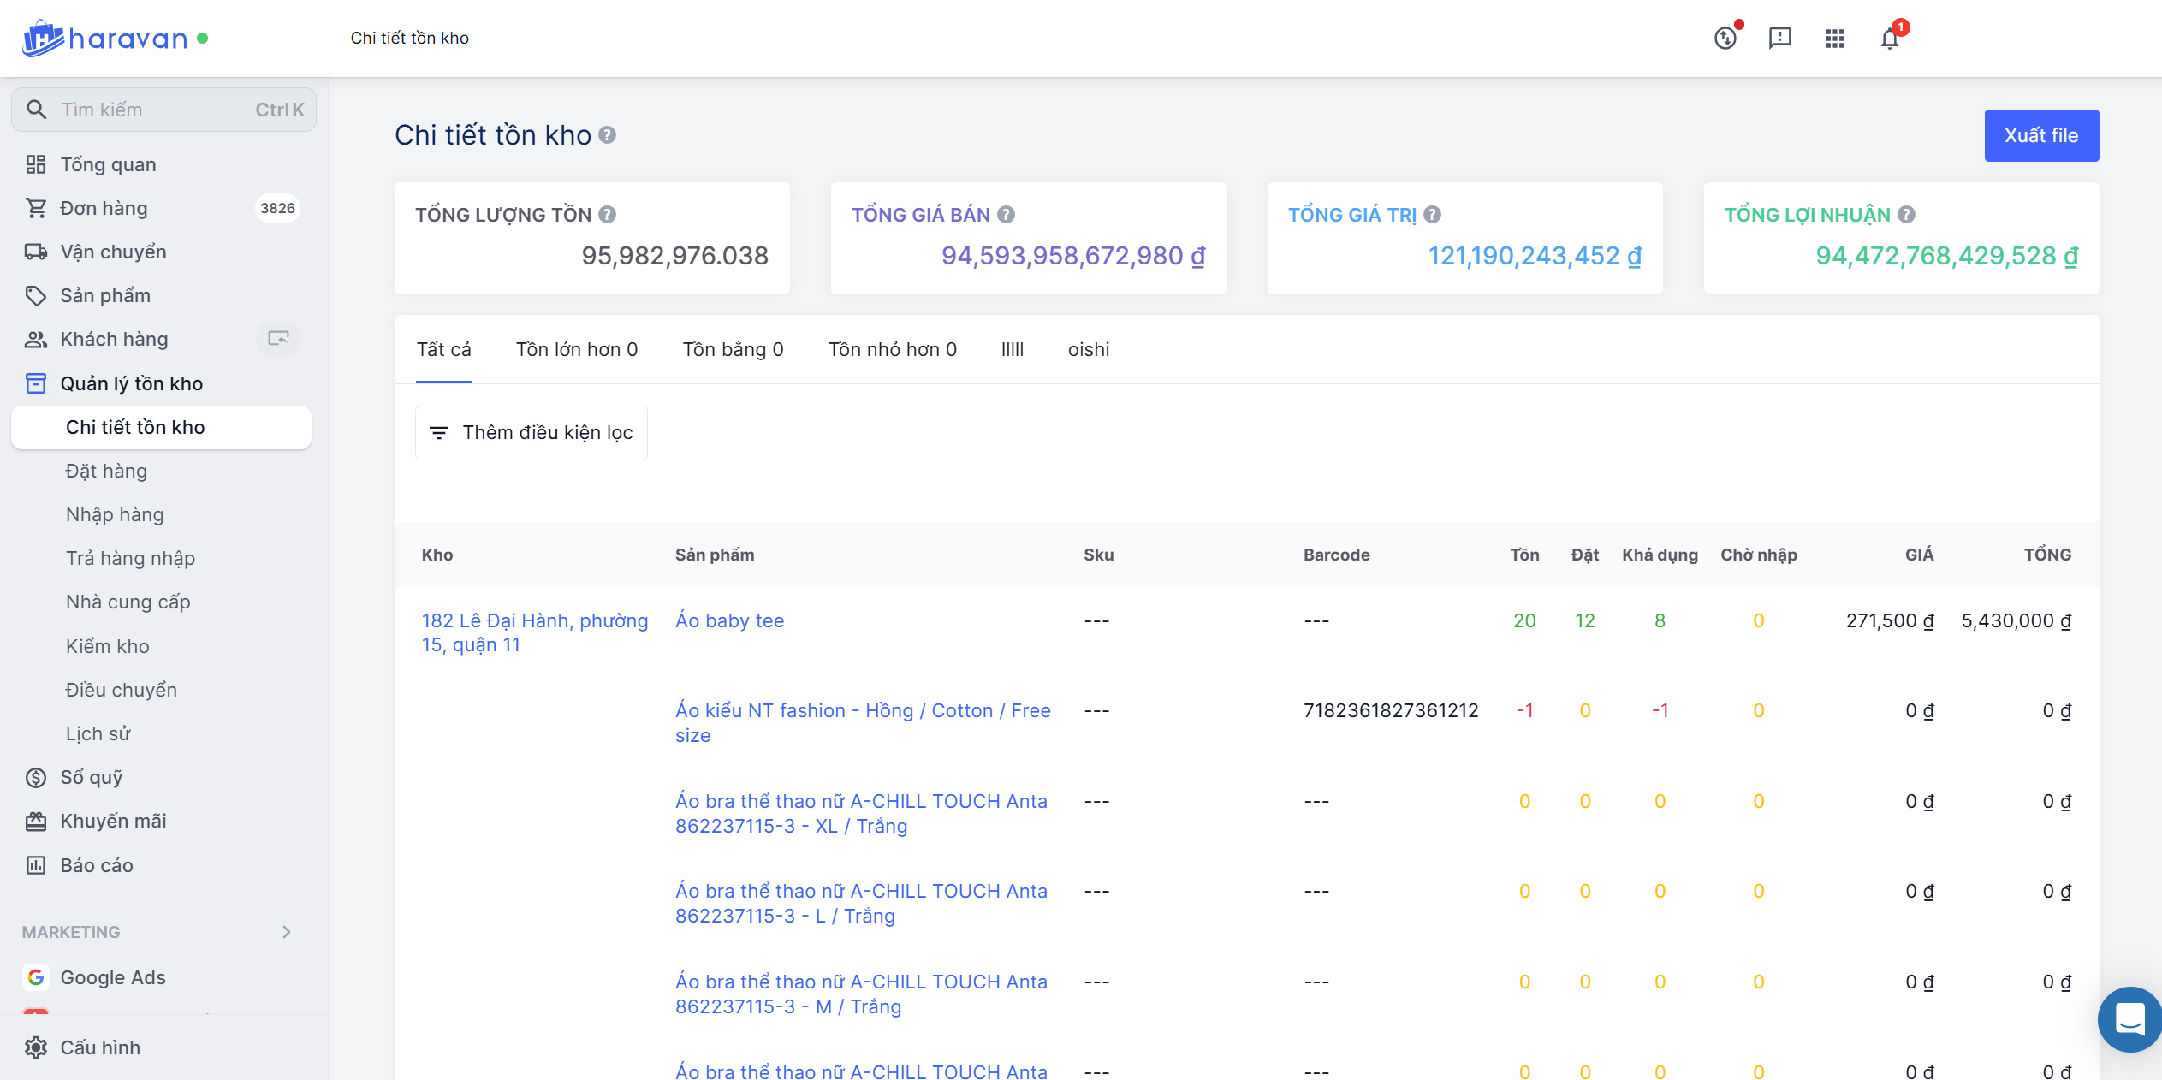The width and height of the screenshot is (2162, 1080).
Task: Switch to Tồn lớn hơn 0 tab
Action: tap(576, 349)
